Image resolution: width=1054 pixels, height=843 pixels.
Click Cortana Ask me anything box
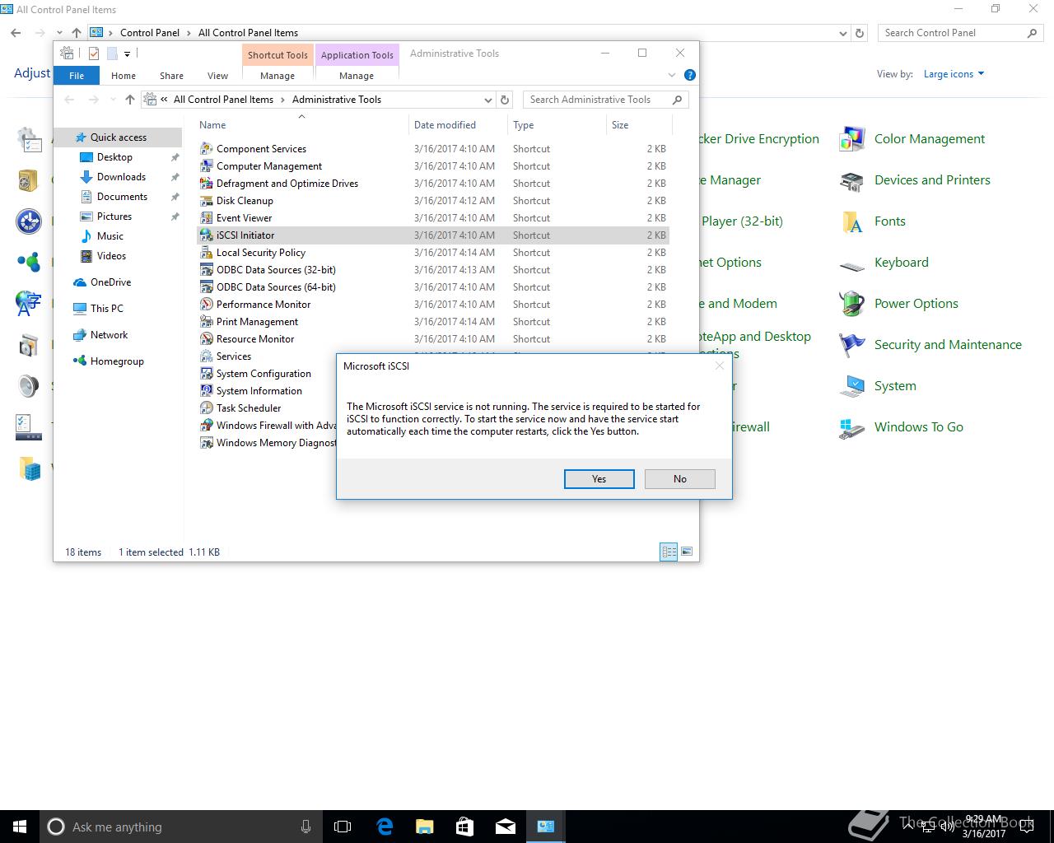coord(181,827)
